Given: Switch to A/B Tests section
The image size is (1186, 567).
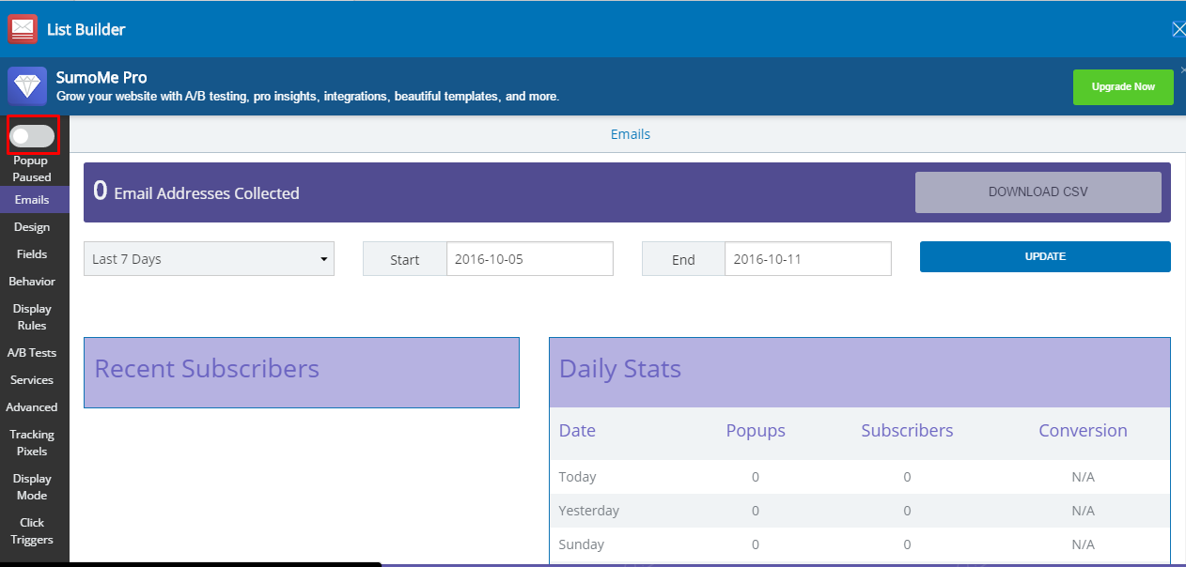Looking at the screenshot, I should point(32,353).
